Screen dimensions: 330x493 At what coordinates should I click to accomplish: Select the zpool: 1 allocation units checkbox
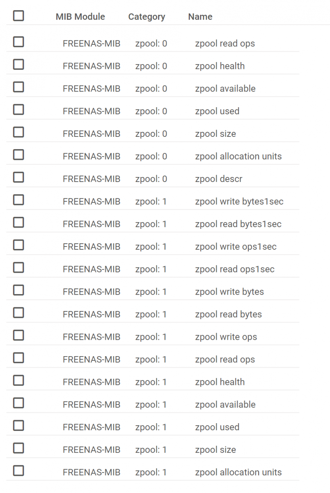point(18,471)
